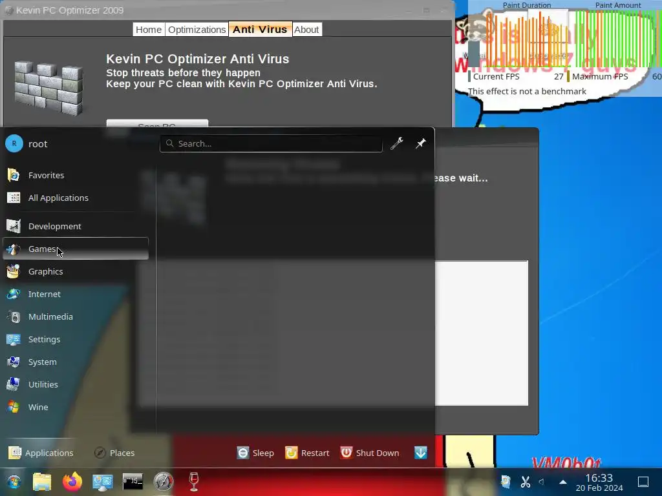Open system settings taskbar icon
Screen dimensions: 662x496
point(103,482)
